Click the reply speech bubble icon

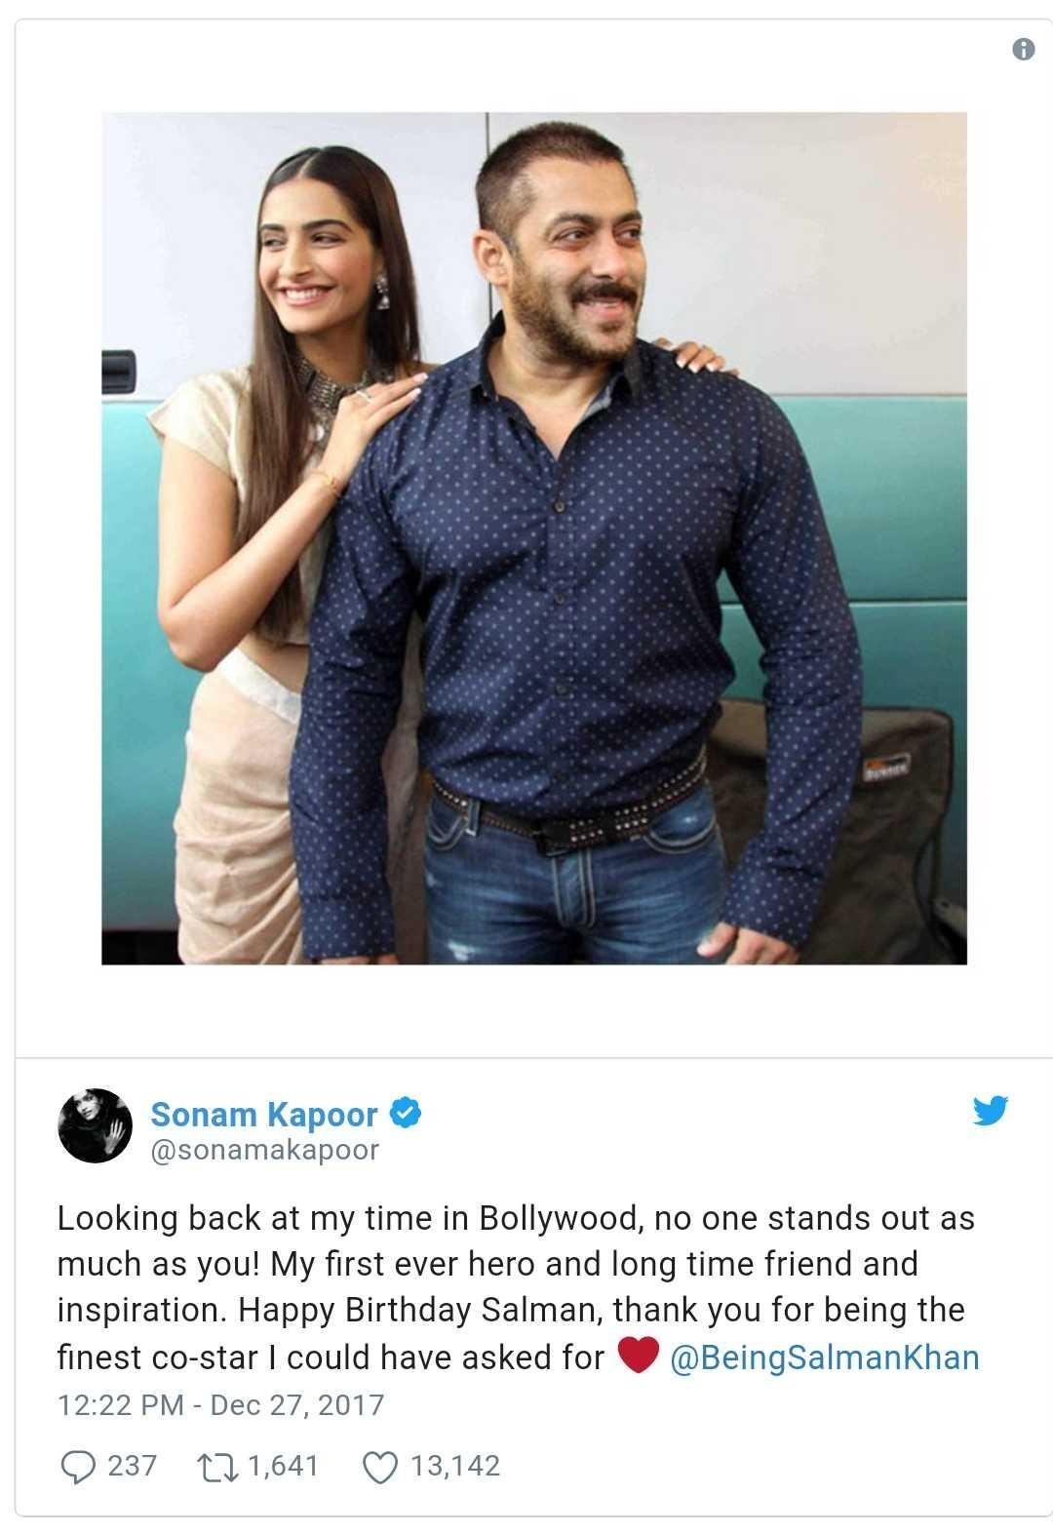(77, 1467)
